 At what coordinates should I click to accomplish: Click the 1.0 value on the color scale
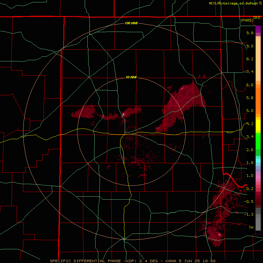(250, 176)
